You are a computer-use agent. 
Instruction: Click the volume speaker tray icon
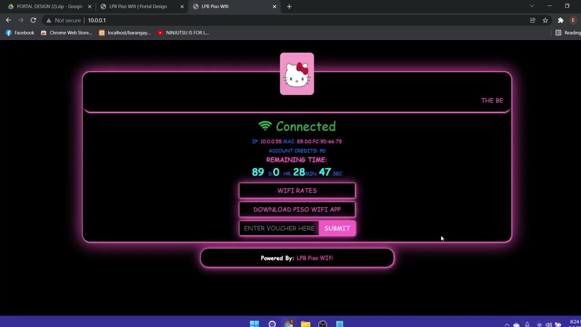point(549,325)
